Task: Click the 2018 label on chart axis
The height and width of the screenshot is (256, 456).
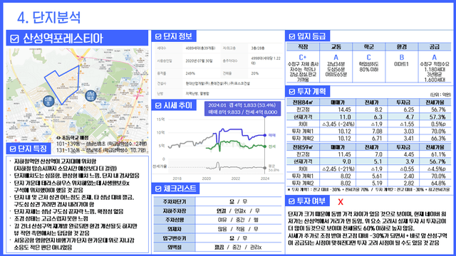Action: point(177,178)
